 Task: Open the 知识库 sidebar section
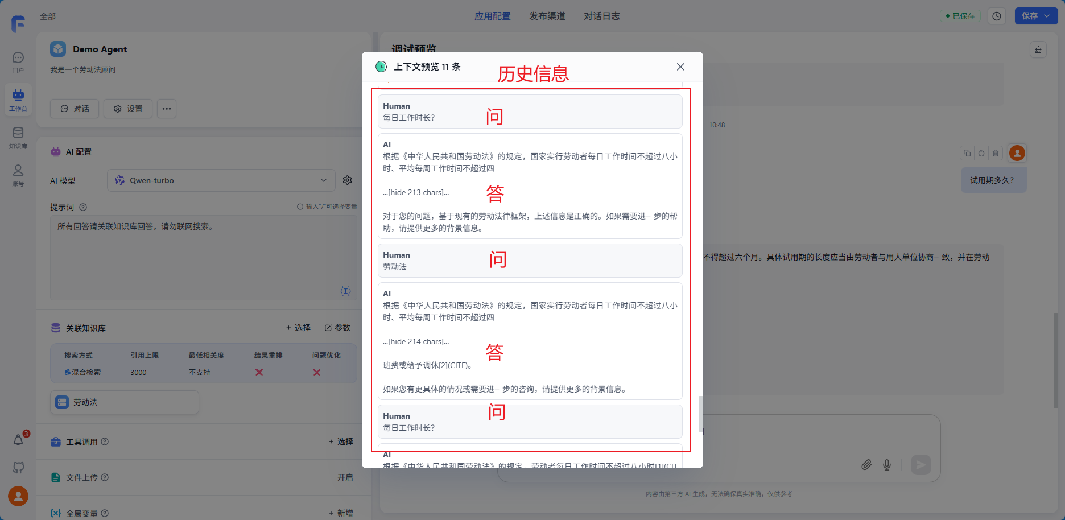tap(18, 138)
